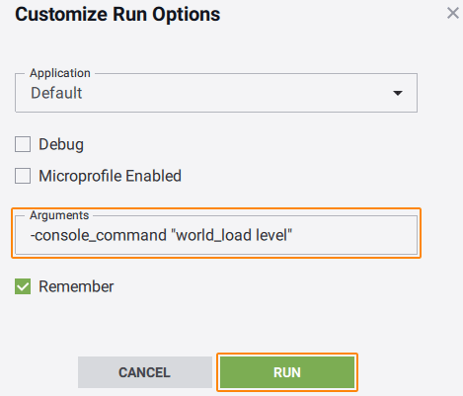Viewport: 463px width, 396px height.
Task: Click the Application field label
Action: point(60,73)
